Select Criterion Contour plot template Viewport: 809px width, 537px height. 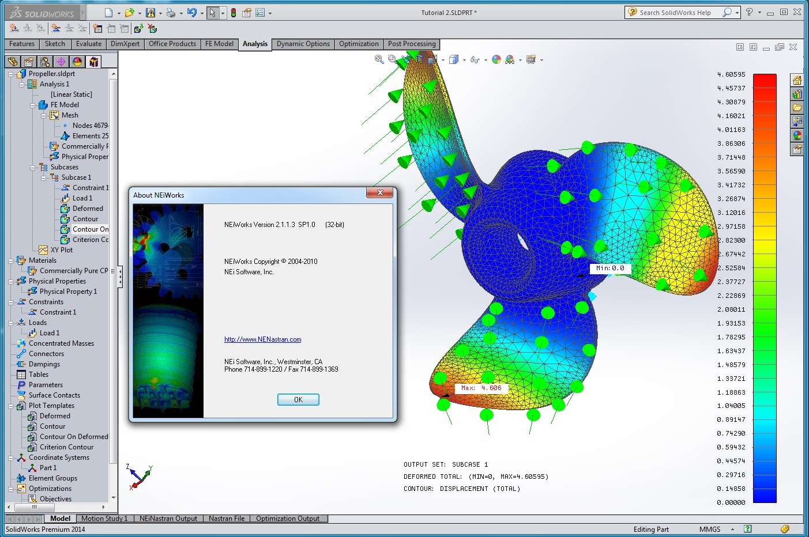[66, 447]
